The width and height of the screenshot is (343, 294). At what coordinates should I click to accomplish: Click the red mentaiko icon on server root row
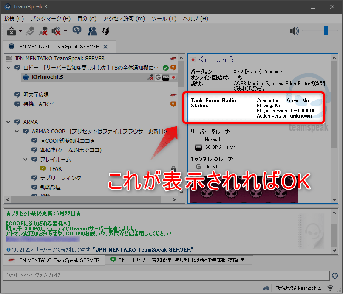tap(173, 58)
